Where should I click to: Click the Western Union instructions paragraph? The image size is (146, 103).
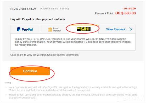click(72, 42)
